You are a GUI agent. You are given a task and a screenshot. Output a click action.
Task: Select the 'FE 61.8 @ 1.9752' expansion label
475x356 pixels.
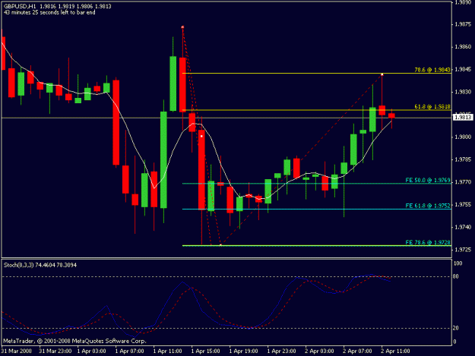point(428,206)
